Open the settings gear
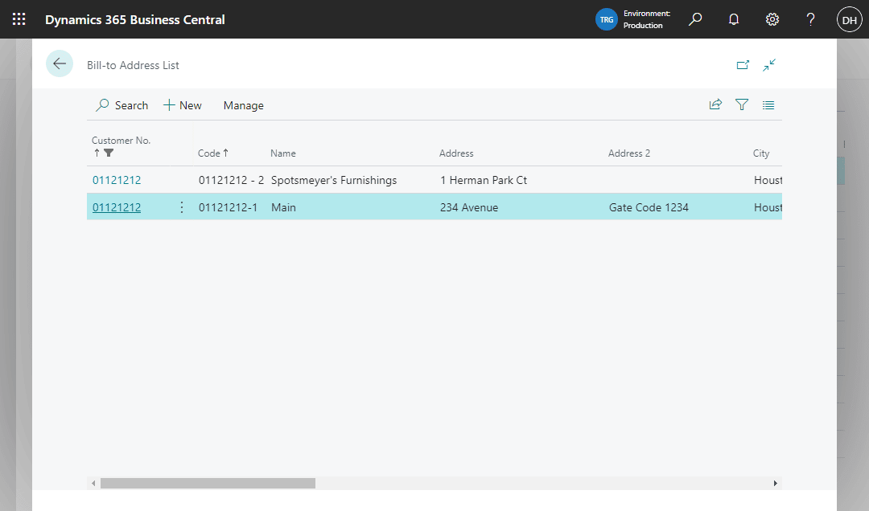This screenshot has height=511, width=869. click(x=772, y=19)
